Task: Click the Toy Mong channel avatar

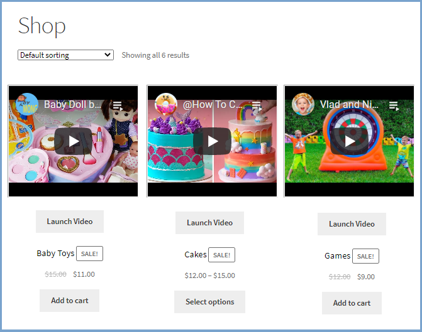Action: pos(27,104)
